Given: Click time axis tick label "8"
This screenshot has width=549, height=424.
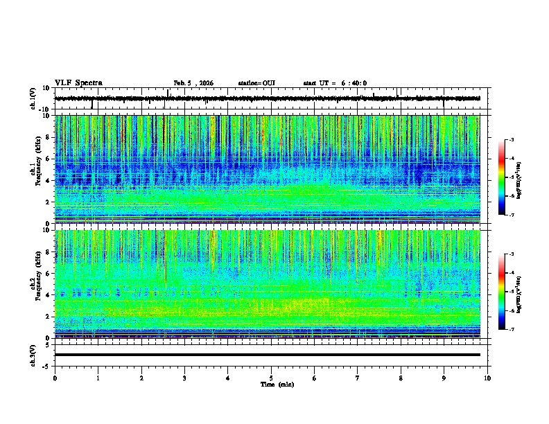Looking at the screenshot, I should coord(401,378).
